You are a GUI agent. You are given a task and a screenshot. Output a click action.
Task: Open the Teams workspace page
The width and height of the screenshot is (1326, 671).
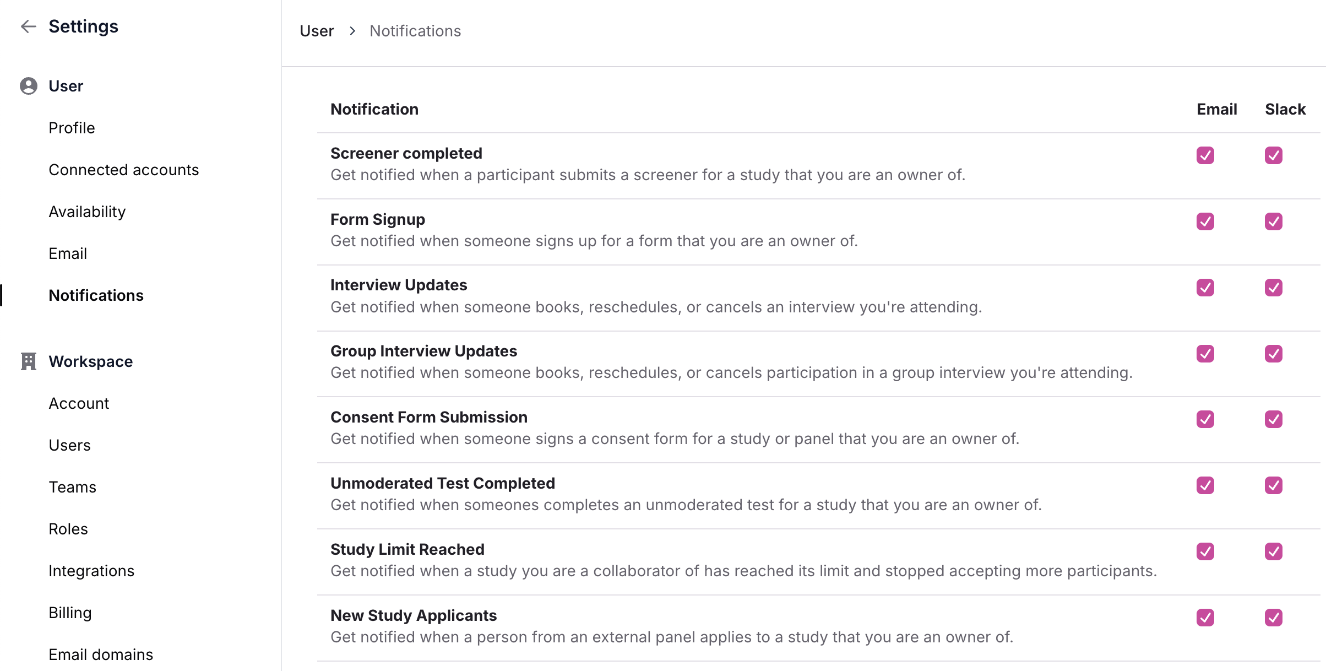pyautogui.click(x=72, y=487)
